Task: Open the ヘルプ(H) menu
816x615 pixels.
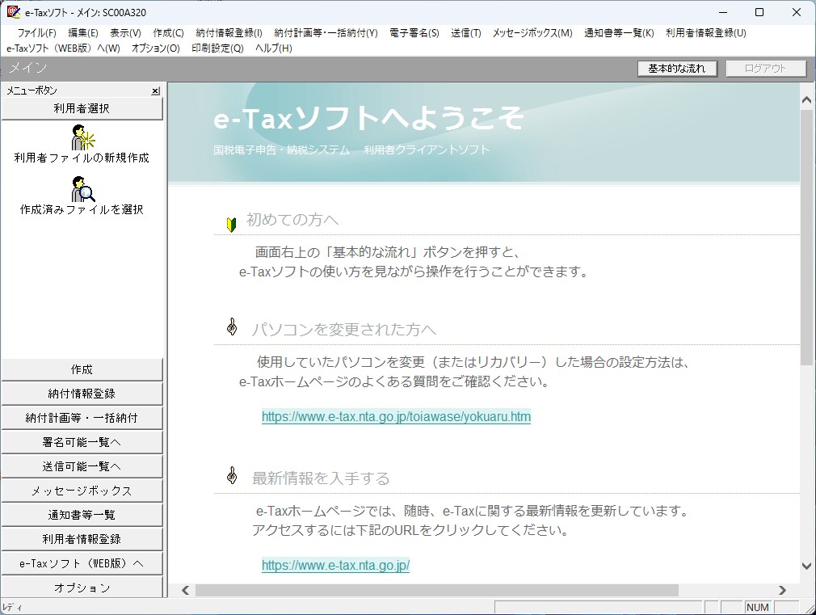Action: click(274, 48)
